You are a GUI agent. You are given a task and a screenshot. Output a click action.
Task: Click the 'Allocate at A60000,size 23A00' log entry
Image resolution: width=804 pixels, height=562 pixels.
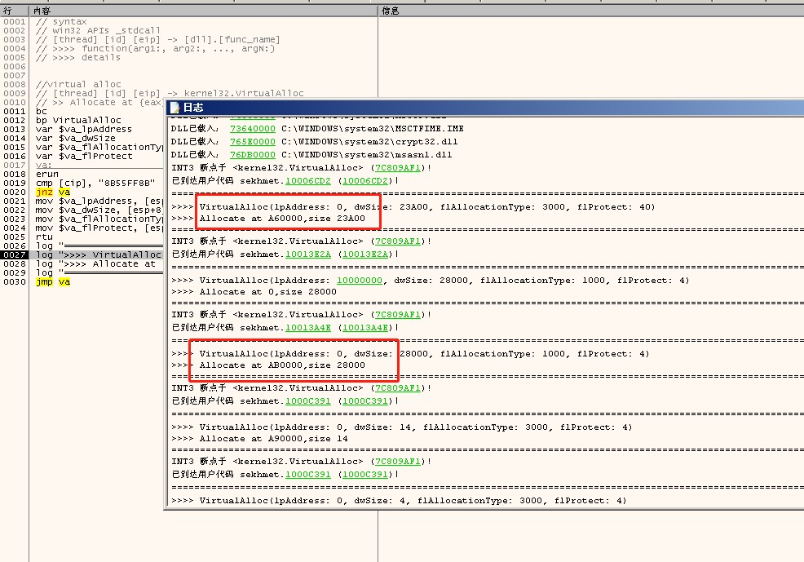click(288, 219)
